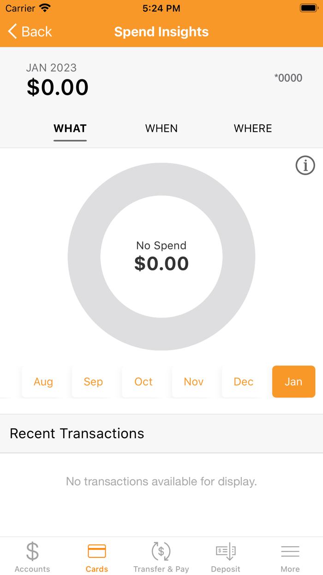Screen dimensions: 323x575
Task: Open the WHAT spending view
Action: (x=70, y=128)
